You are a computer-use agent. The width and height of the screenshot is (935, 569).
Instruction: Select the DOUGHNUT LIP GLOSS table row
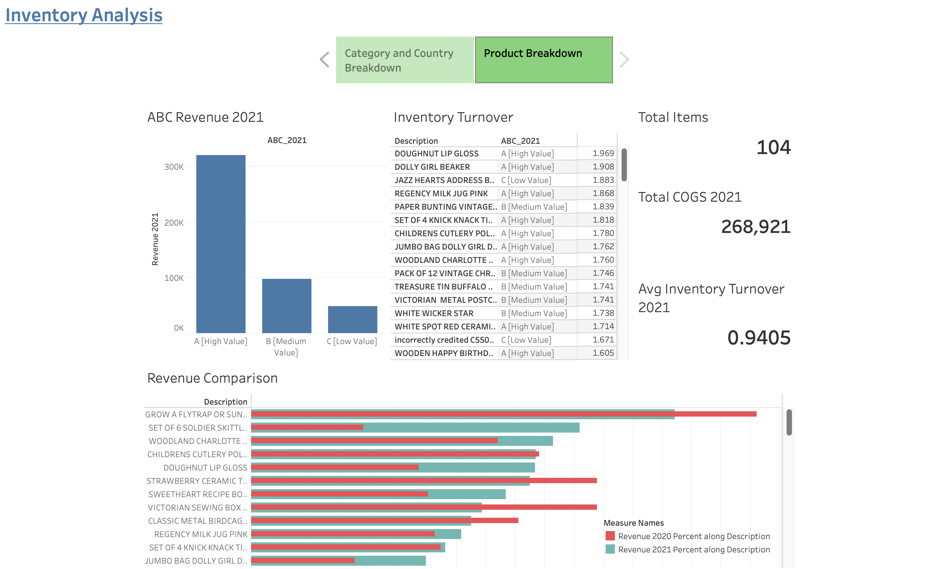(x=436, y=153)
